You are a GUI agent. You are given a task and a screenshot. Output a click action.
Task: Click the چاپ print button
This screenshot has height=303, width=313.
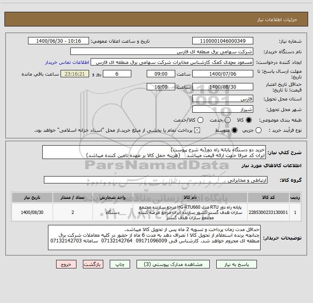120,264
